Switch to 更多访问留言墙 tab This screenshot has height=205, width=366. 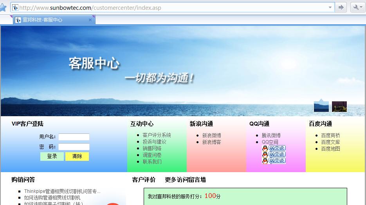pyautogui.click(x=185, y=180)
